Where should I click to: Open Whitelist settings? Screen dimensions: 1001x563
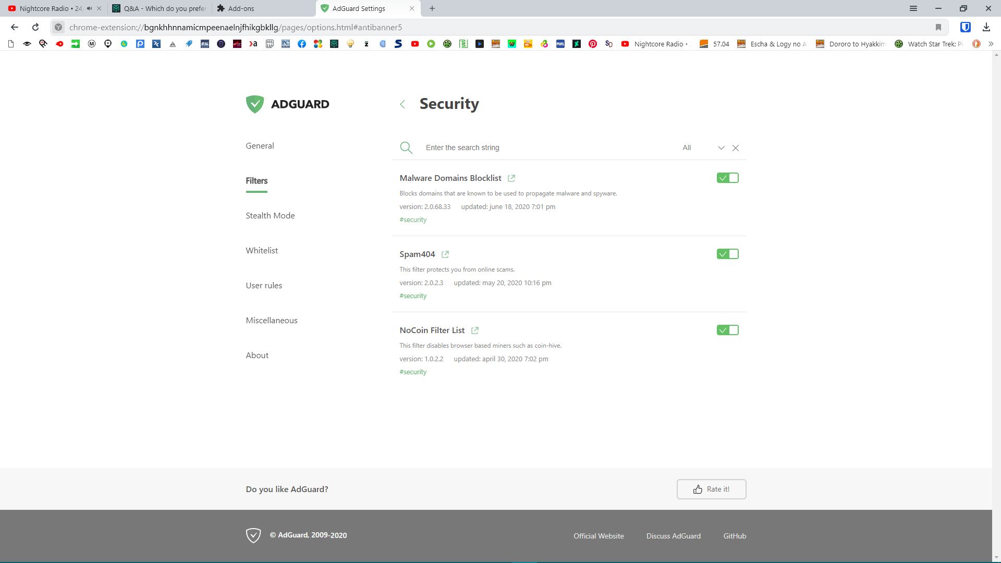click(262, 251)
